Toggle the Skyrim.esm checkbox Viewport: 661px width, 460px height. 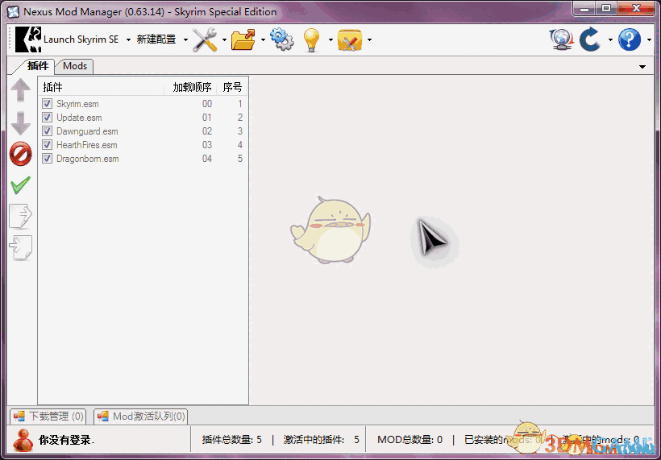click(x=47, y=104)
